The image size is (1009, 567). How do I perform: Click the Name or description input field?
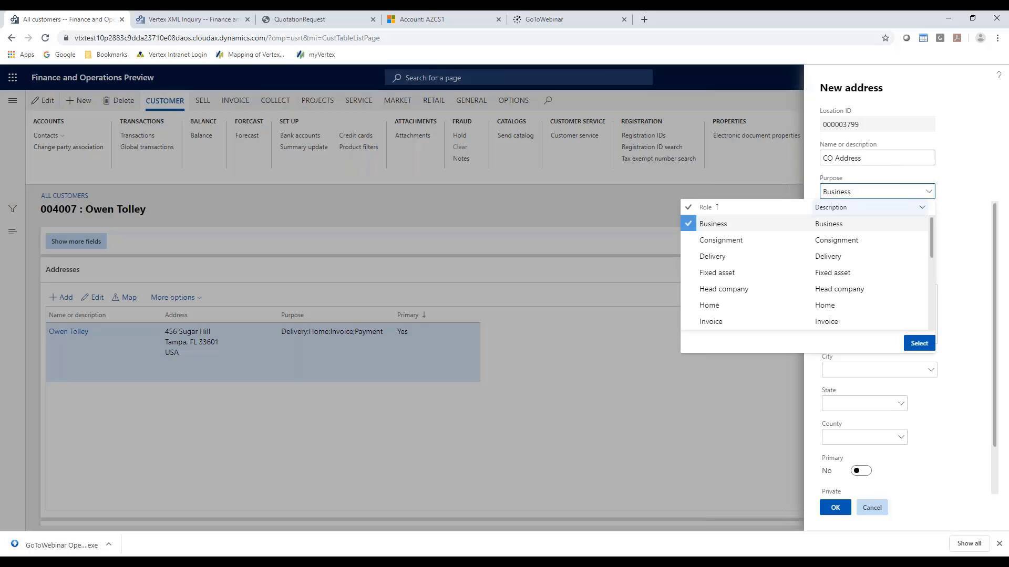[877, 157]
